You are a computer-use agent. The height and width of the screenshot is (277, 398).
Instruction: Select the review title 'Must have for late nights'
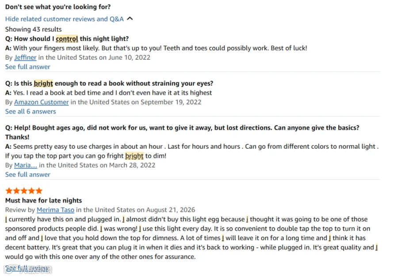tap(43, 200)
